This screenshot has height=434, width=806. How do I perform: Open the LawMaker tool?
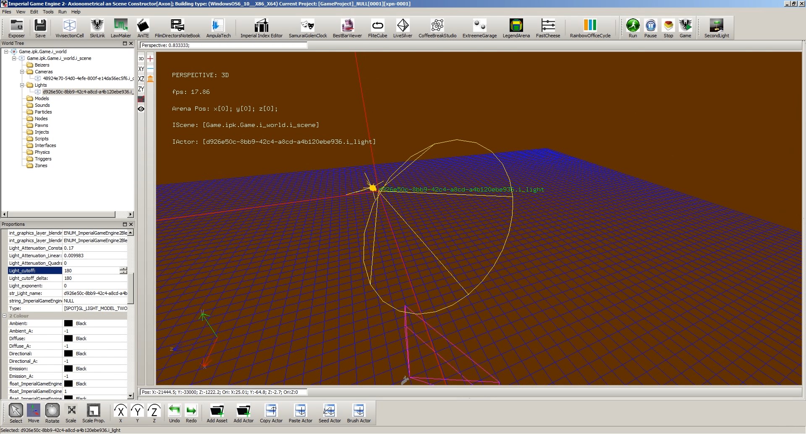(x=121, y=28)
